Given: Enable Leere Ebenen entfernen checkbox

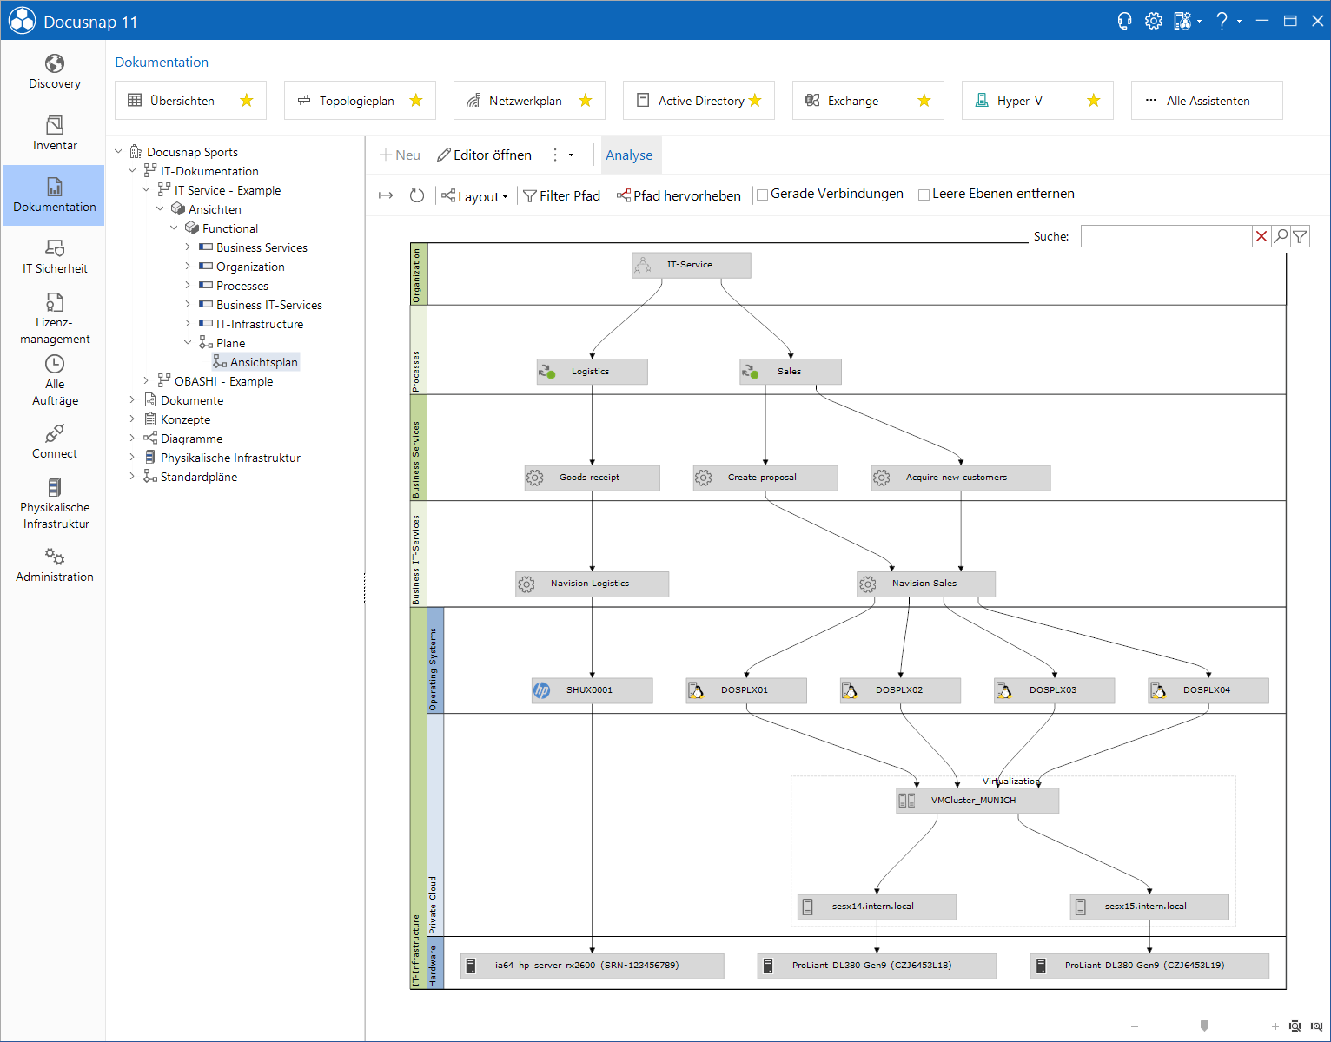Looking at the screenshot, I should pyautogui.click(x=924, y=195).
